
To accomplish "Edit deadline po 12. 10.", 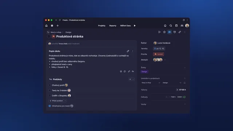I will [x=159, y=48].
